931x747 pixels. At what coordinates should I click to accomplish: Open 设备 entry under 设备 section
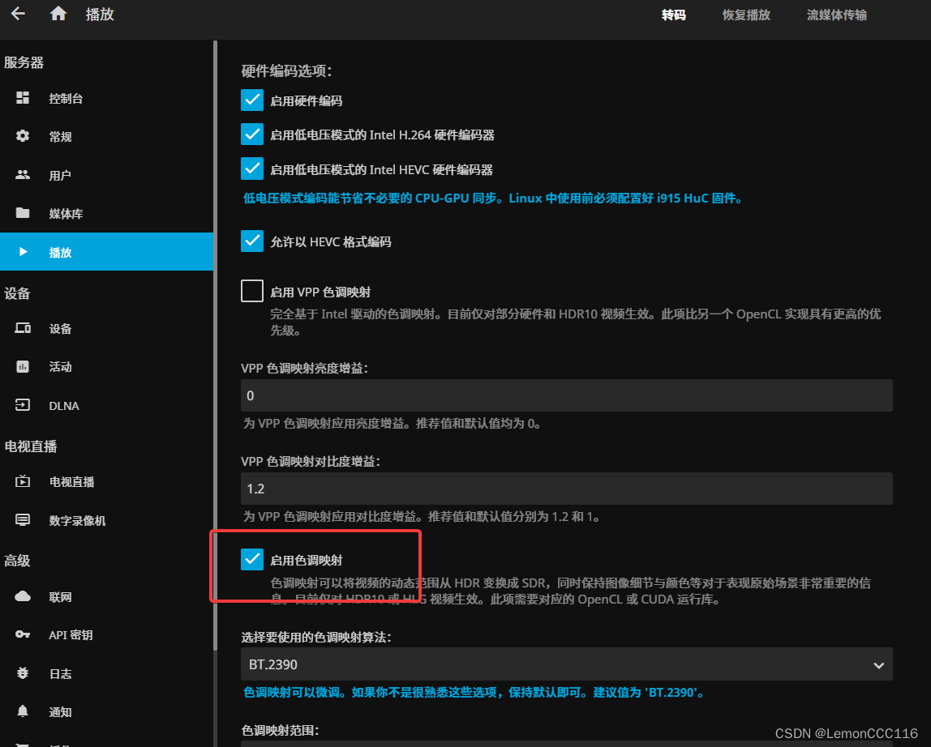pos(107,328)
